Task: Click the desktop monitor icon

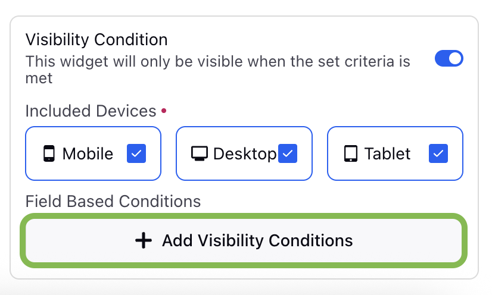Action: point(200,153)
